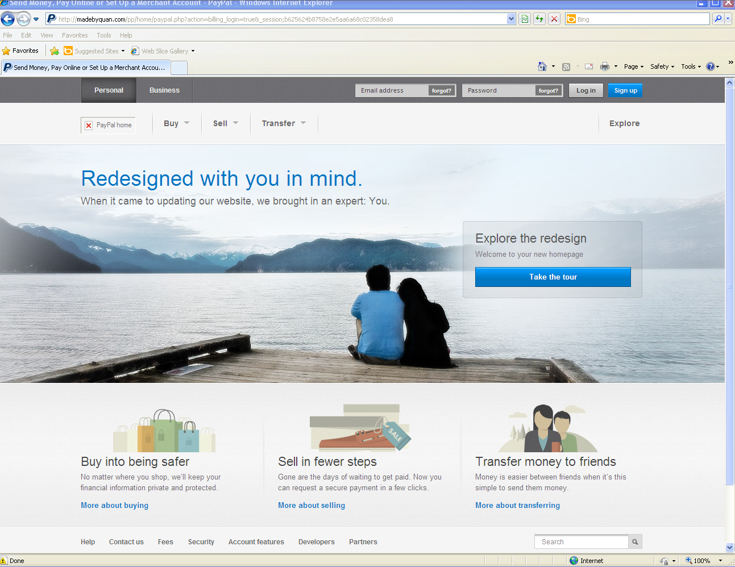This screenshot has width=735, height=567.
Task: Switch to the Business tab
Action: pos(164,90)
